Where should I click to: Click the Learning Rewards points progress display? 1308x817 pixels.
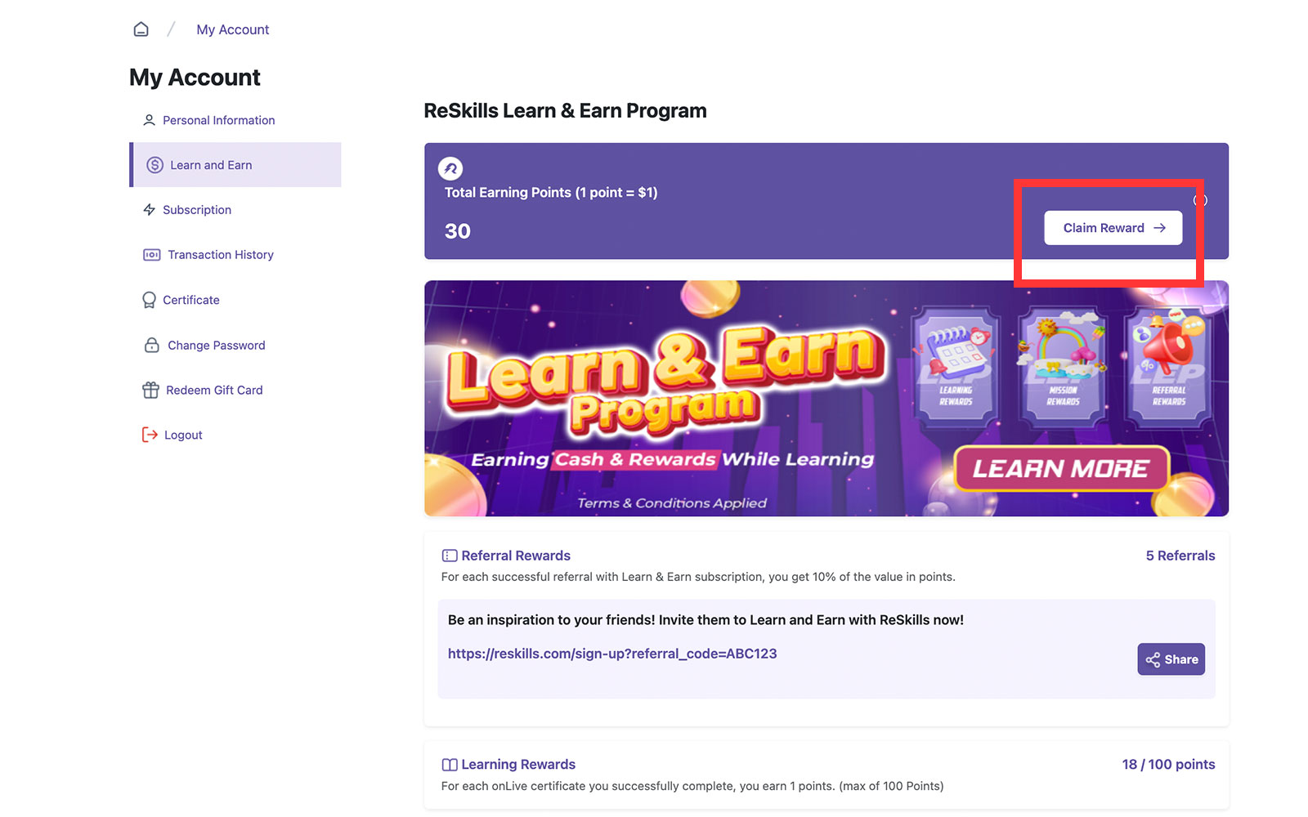coord(1167,764)
